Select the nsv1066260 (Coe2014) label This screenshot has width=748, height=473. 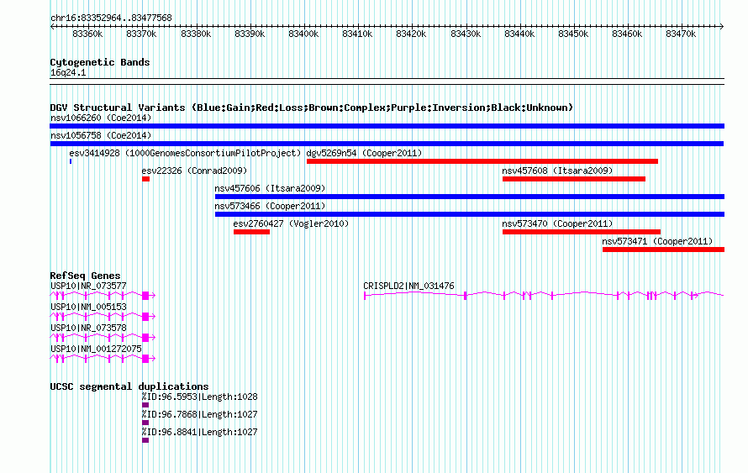[x=101, y=118]
